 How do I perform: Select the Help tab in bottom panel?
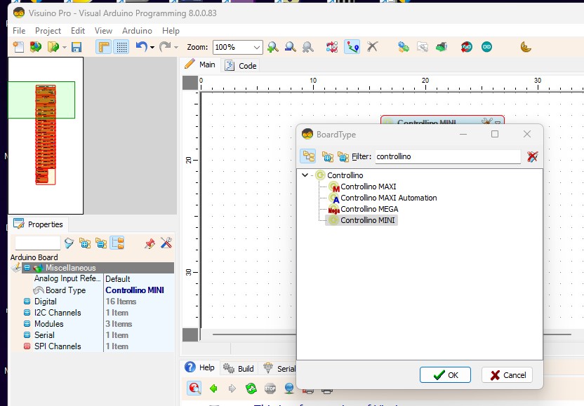(x=199, y=367)
